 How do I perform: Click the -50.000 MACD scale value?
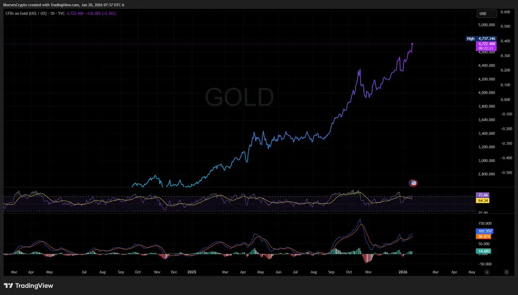click(485, 264)
